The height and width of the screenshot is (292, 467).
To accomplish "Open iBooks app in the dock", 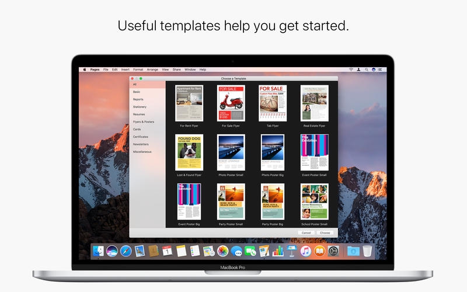I will [x=319, y=251].
